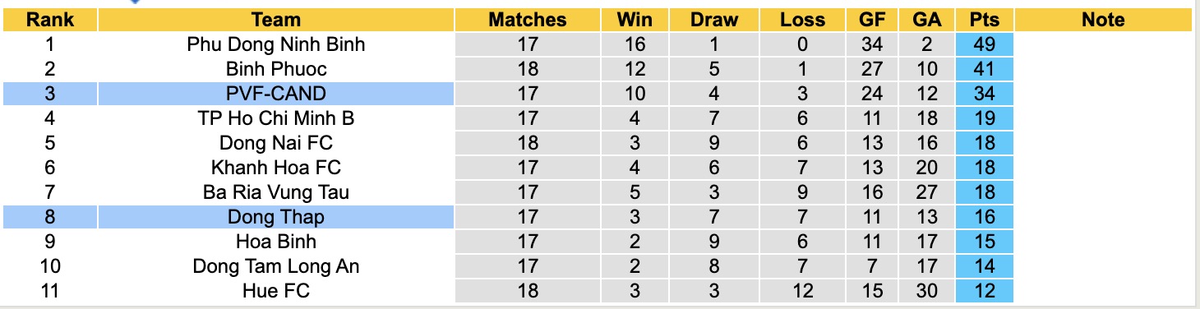
Task: Click the Team column header
Action: pos(276,20)
